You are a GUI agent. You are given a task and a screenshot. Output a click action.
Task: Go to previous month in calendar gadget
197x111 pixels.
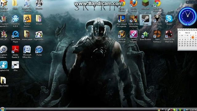coord(180,33)
